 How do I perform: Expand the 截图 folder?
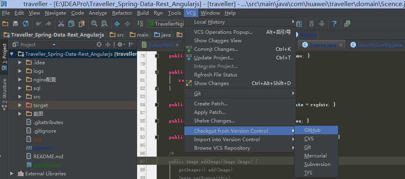tap(20, 114)
